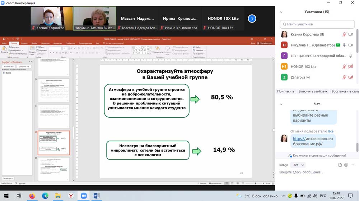
Task: Open Zoom from the Windows taskbar
Action: pos(84,196)
